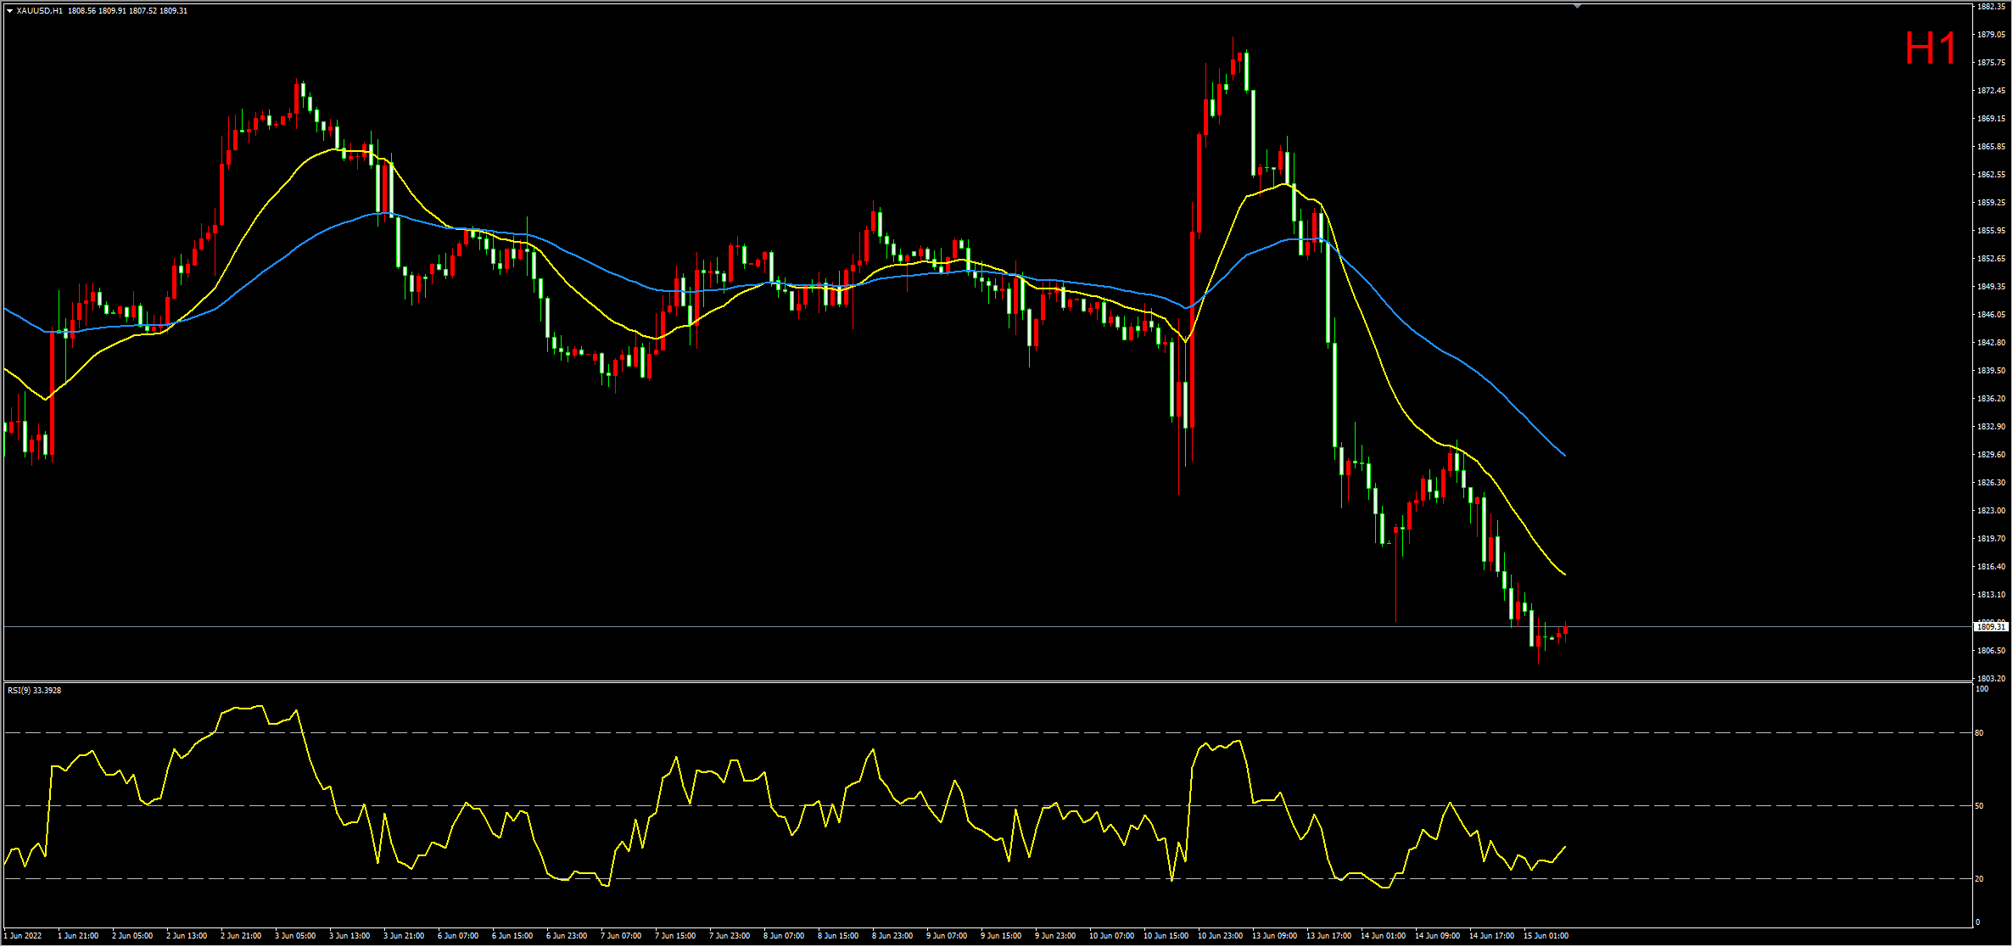
Task: Click the 1803.20 price scale value
Action: click(1991, 679)
